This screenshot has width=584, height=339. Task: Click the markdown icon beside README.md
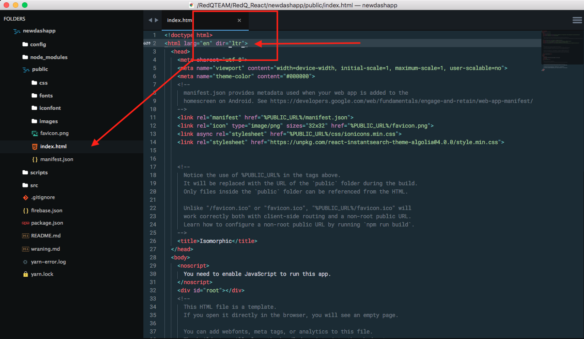coord(26,236)
